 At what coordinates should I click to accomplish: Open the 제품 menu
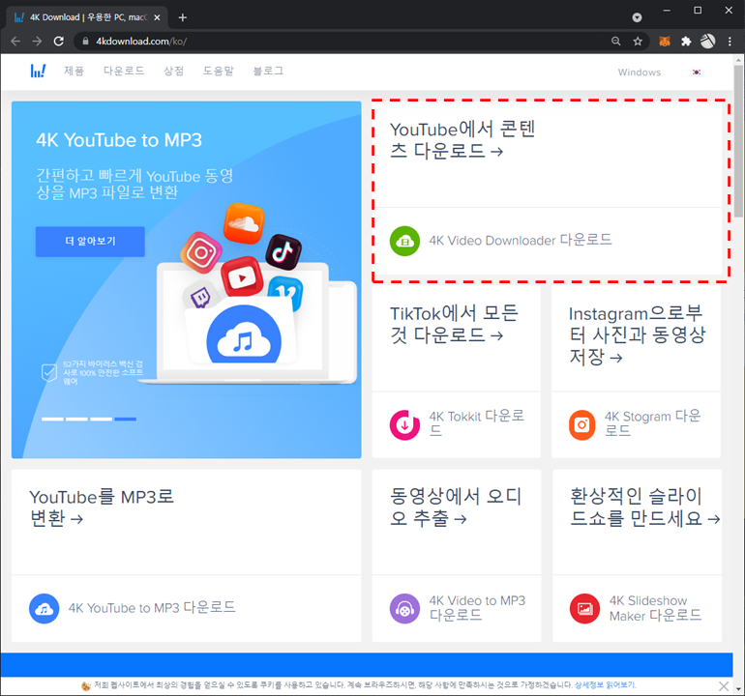click(x=74, y=71)
